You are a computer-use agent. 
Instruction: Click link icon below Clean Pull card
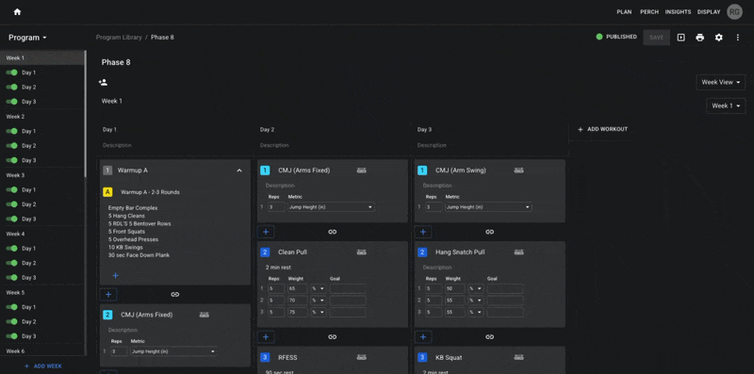click(333, 337)
